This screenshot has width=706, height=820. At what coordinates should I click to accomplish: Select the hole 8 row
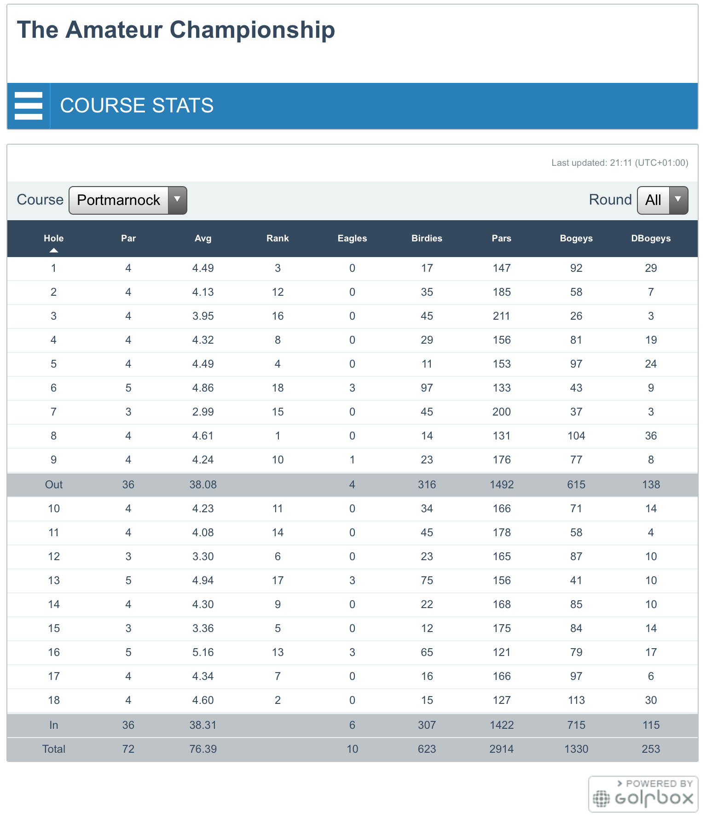[x=352, y=436]
